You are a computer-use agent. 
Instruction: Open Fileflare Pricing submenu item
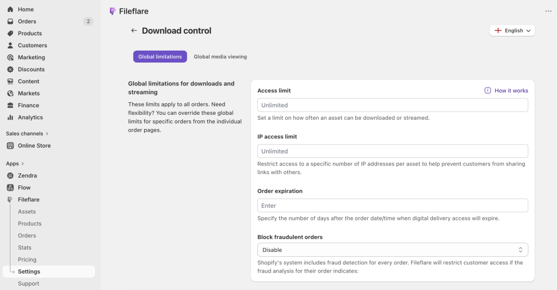pos(27,260)
